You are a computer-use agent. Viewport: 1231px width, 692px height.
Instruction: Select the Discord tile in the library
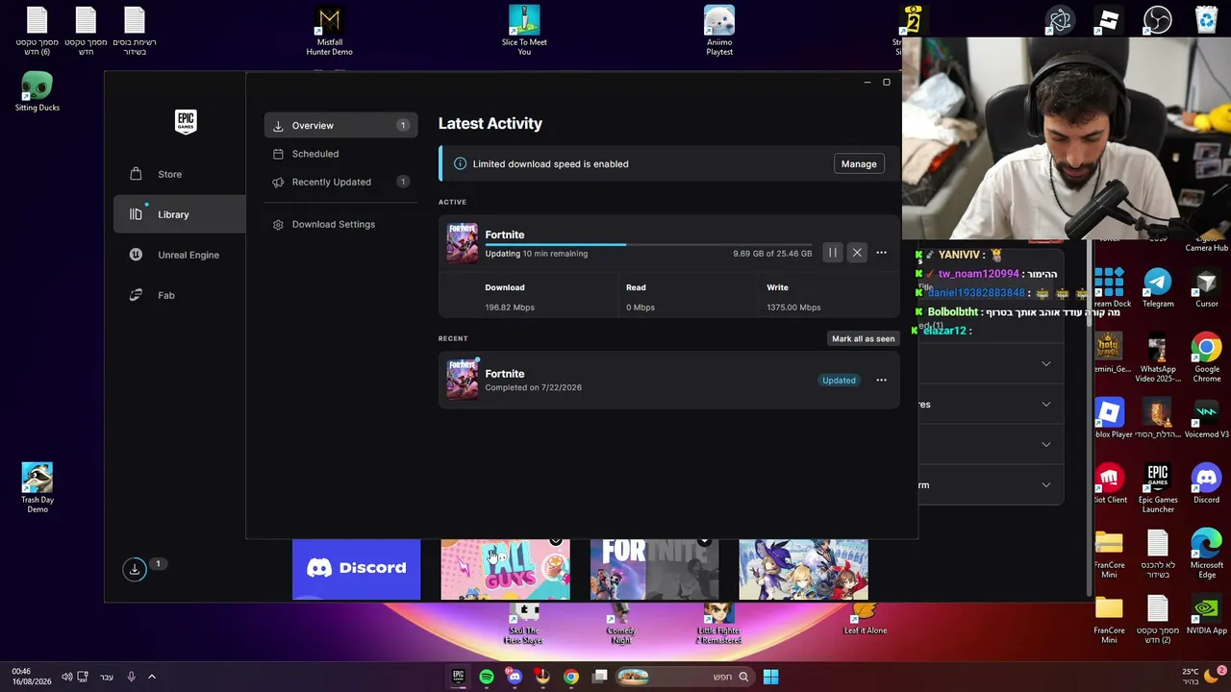click(356, 569)
